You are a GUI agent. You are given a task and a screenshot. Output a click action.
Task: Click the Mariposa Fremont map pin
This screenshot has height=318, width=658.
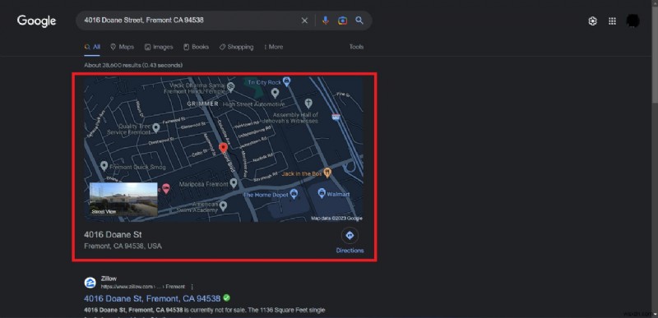coord(234,183)
